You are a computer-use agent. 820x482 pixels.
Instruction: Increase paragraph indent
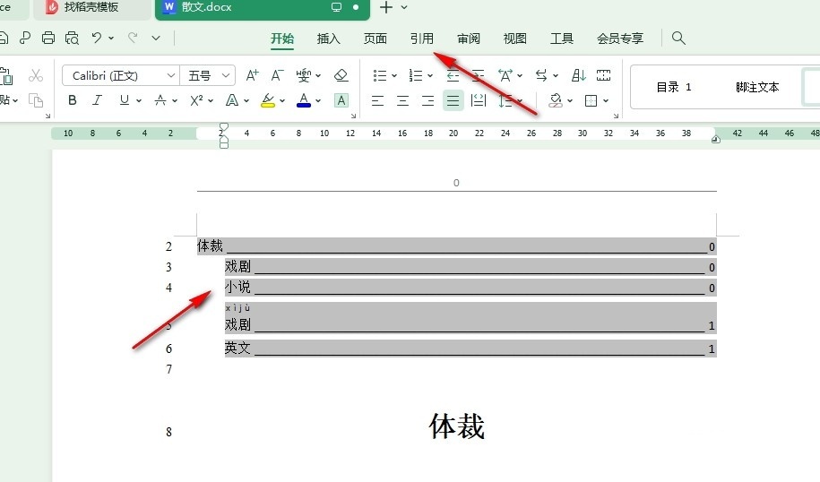coord(478,76)
